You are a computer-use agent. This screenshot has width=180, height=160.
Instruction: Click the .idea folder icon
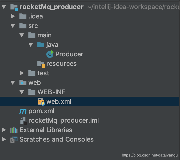23,16
